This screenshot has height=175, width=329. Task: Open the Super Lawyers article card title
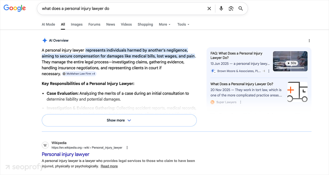coord(242,84)
